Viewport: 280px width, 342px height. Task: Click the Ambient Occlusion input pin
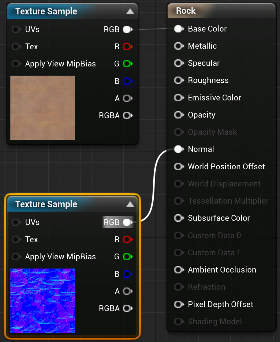pyautogui.click(x=178, y=270)
